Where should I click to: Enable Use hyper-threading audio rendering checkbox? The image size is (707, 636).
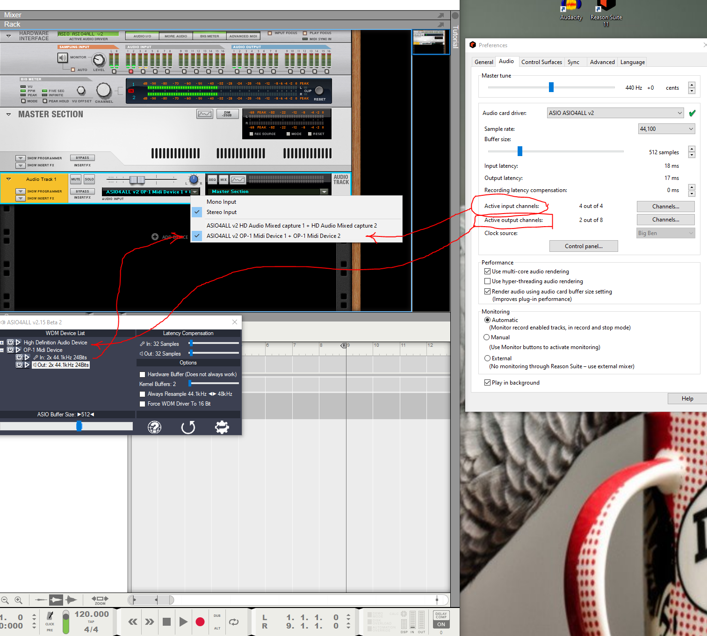tap(488, 281)
